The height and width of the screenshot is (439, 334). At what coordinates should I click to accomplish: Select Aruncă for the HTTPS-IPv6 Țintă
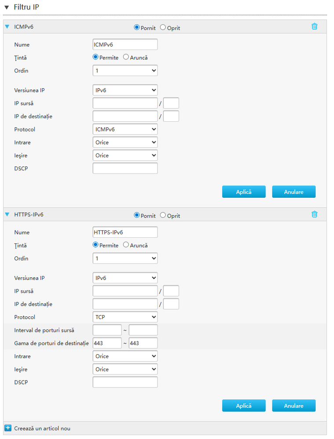point(126,245)
